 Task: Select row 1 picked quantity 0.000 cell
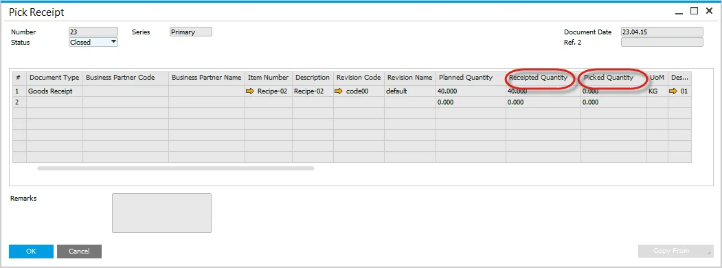(x=613, y=91)
